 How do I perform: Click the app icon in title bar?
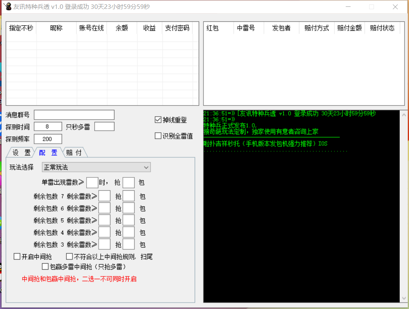pos(8,6)
